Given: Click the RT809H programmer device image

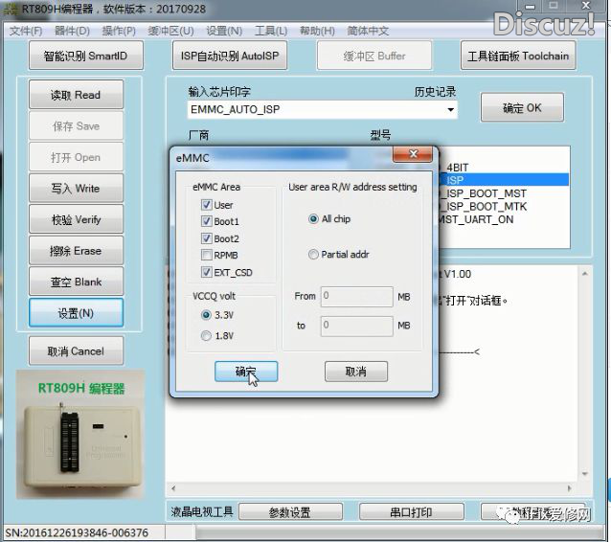Looking at the screenshot, I should (80, 435).
